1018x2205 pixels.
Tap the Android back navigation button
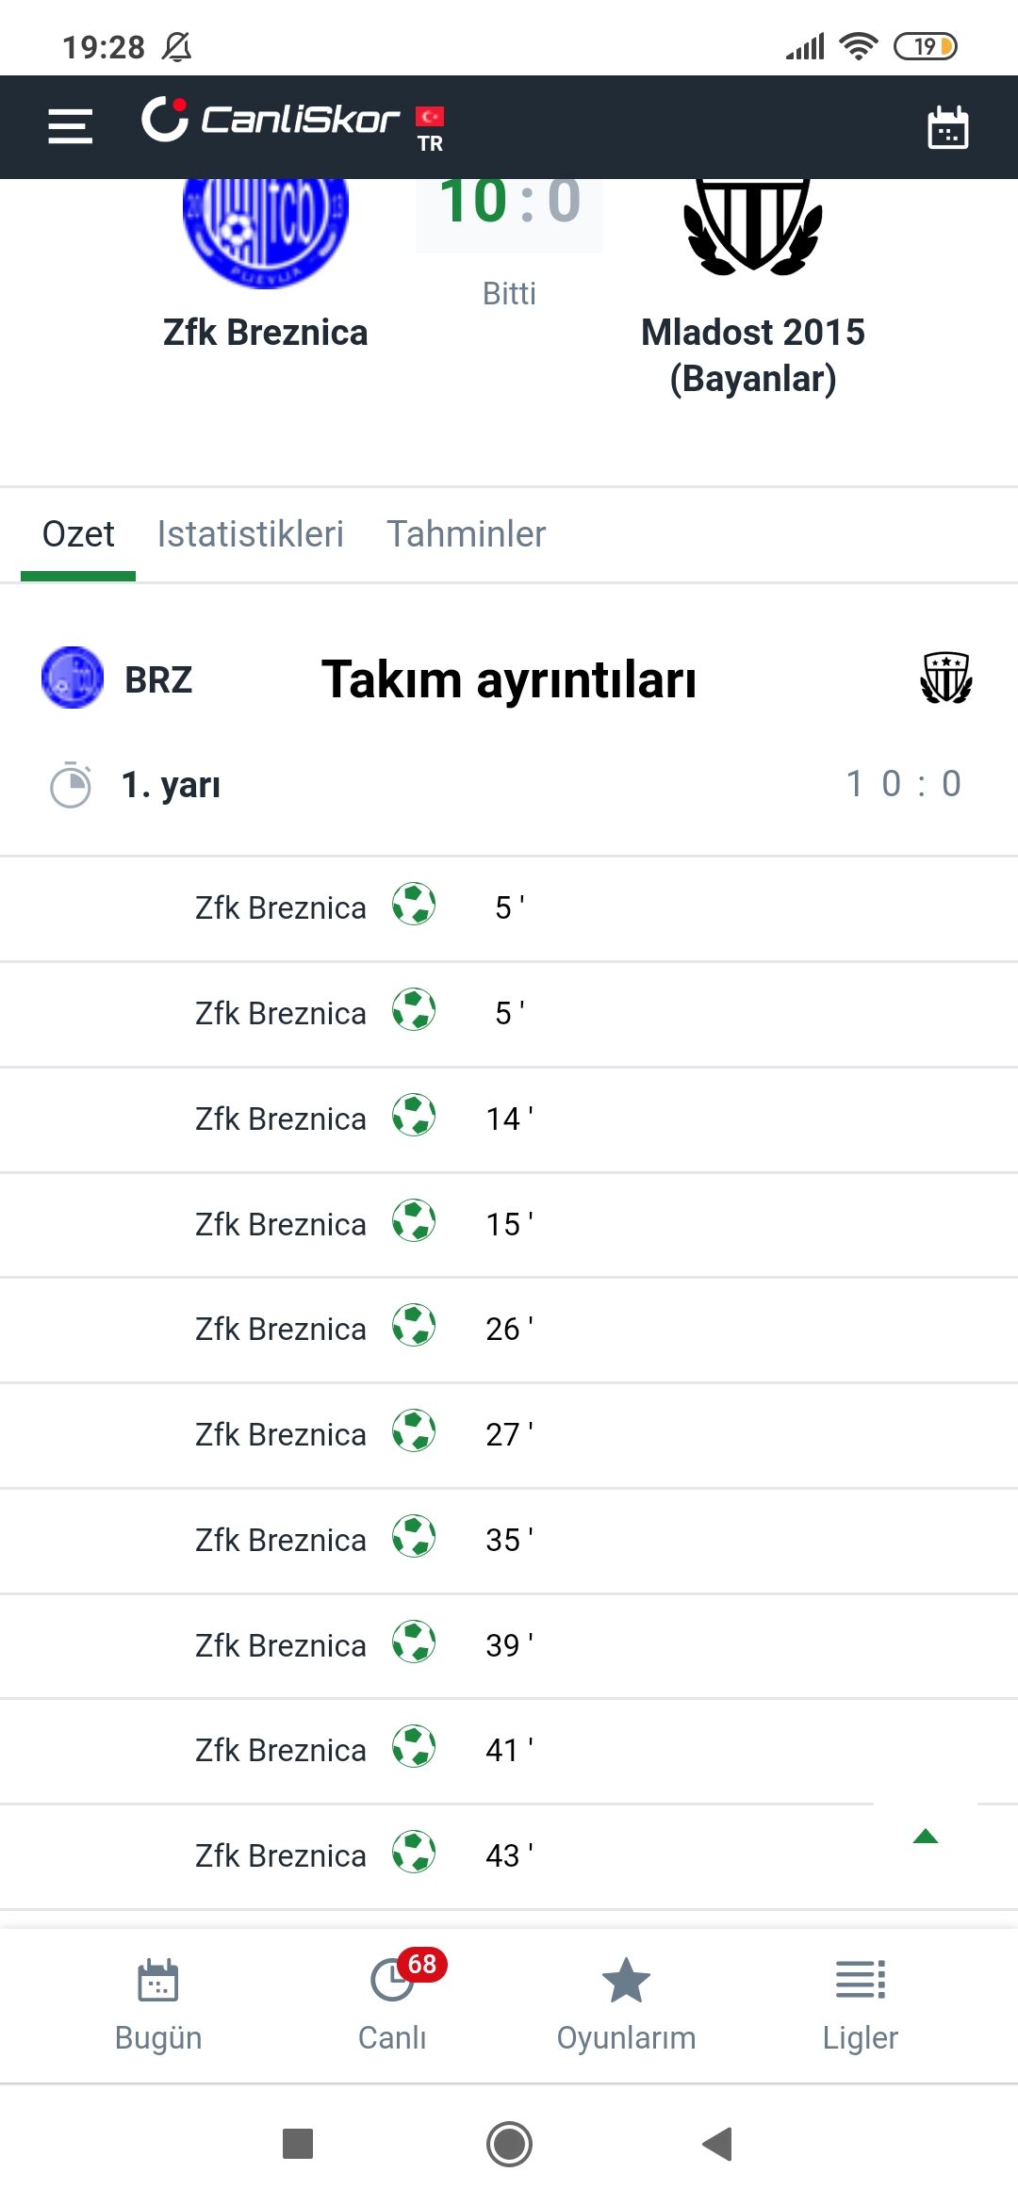(718, 2144)
